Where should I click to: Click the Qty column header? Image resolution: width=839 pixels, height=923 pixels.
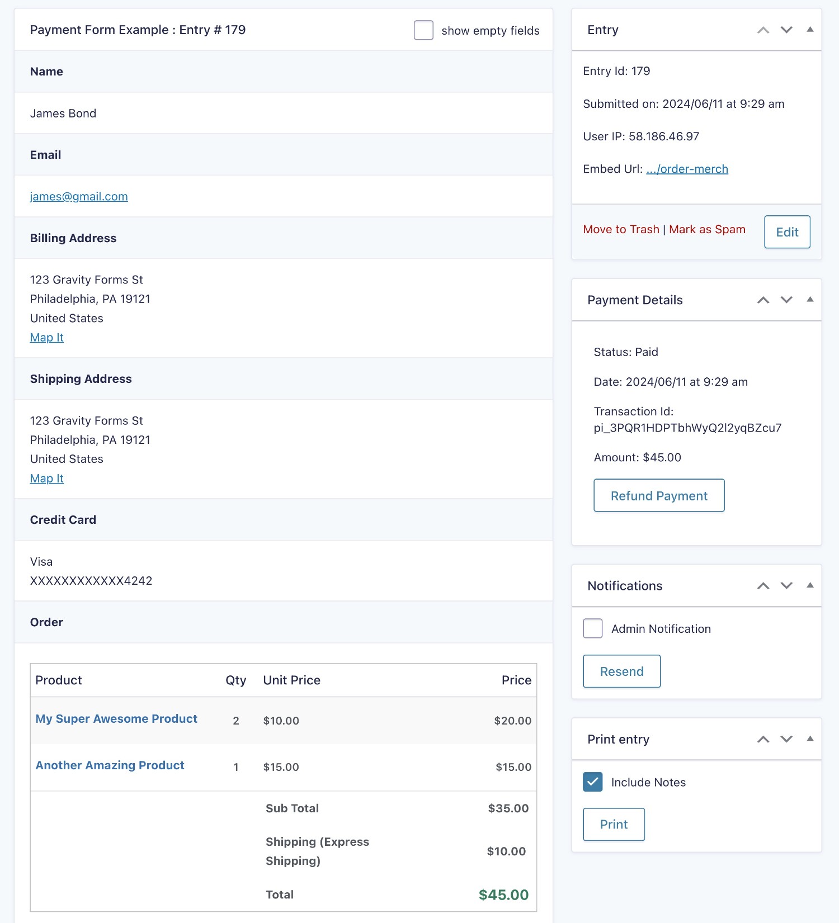point(235,680)
